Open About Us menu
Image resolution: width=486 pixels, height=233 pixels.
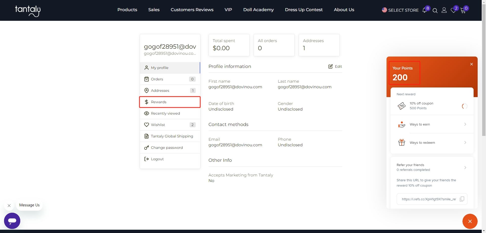[344, 10]
